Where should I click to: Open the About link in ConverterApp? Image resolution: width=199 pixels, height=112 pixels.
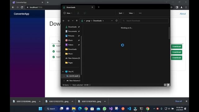coord(183,14)
